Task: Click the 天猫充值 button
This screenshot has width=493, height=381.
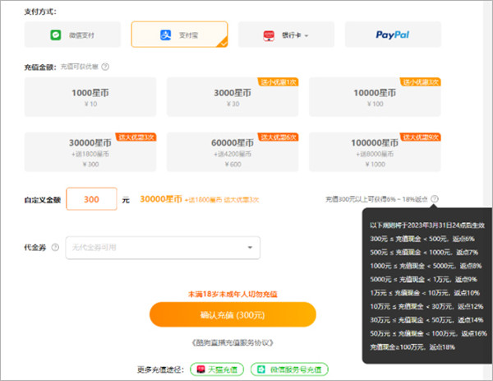Action: point(216,369)
